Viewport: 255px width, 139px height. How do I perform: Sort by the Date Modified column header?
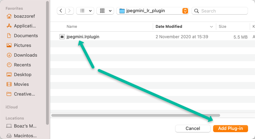[169, 26]
